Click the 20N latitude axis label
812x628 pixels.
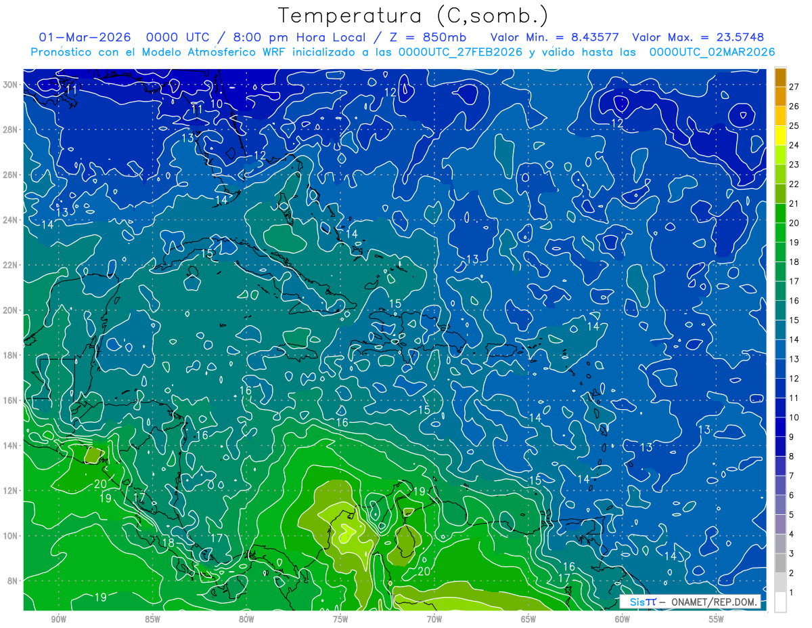(10, 310)
